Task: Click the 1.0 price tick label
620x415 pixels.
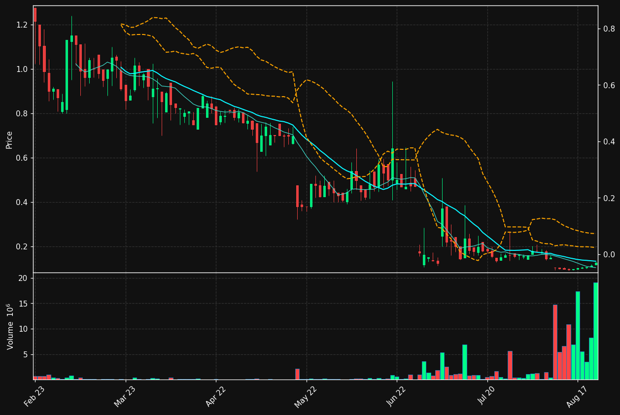Action: pyautogui.click(x=23, y=69)
